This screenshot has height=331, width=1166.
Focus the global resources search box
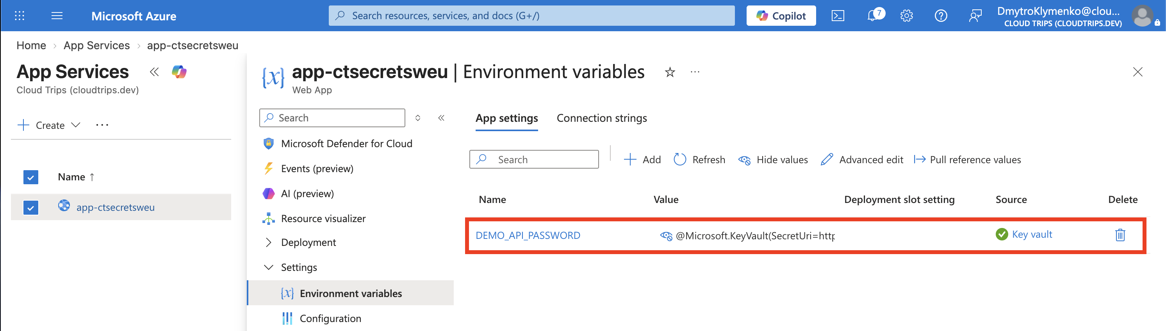click(x=531, y=16)
